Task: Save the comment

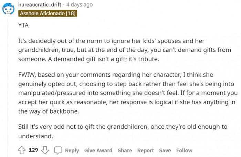Action: (165, 150)
